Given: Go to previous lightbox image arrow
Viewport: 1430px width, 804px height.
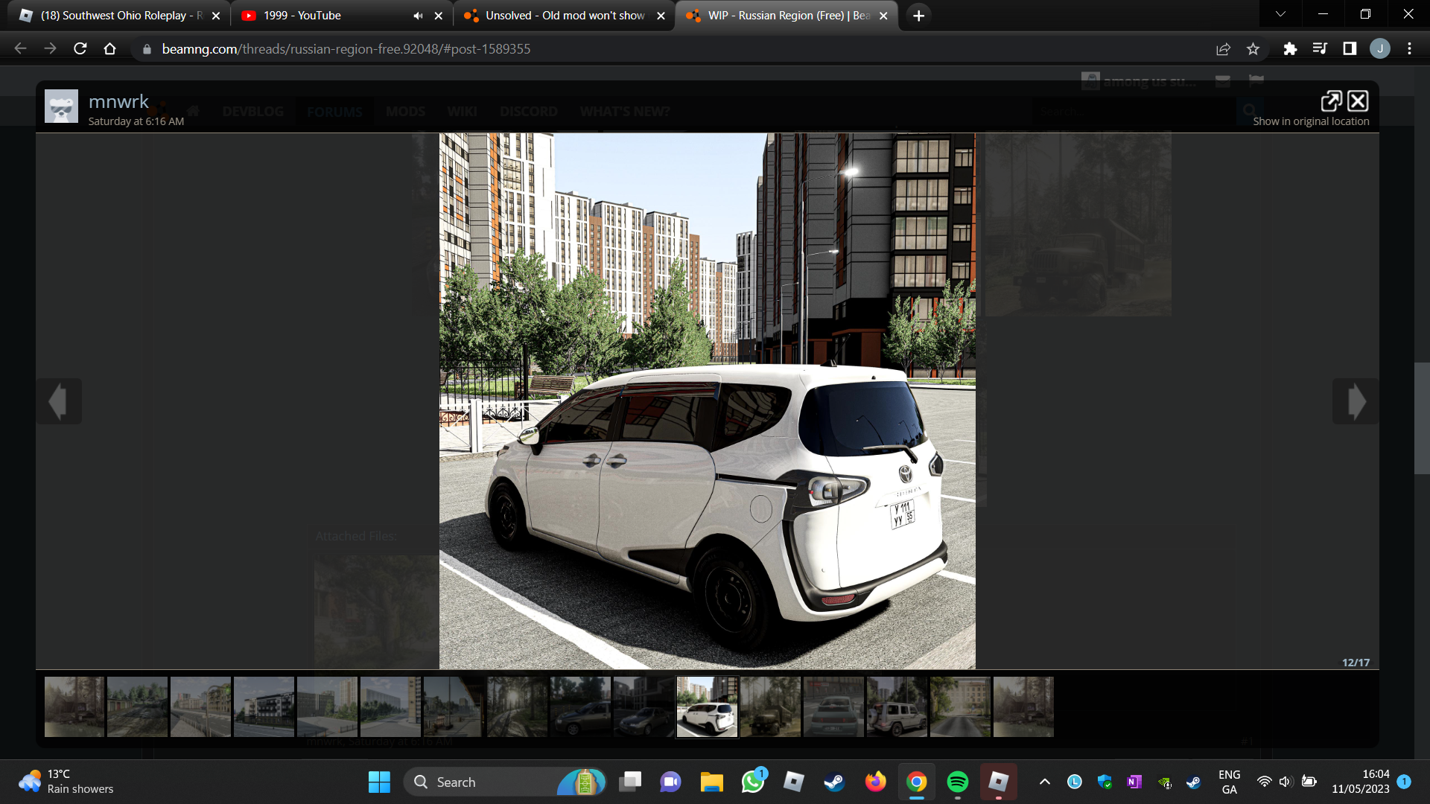Looking at the screenshot, I should tap(59, 402).
